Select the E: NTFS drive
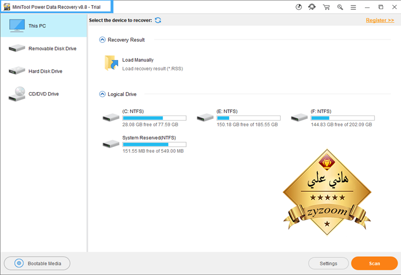 pos(237,117)
